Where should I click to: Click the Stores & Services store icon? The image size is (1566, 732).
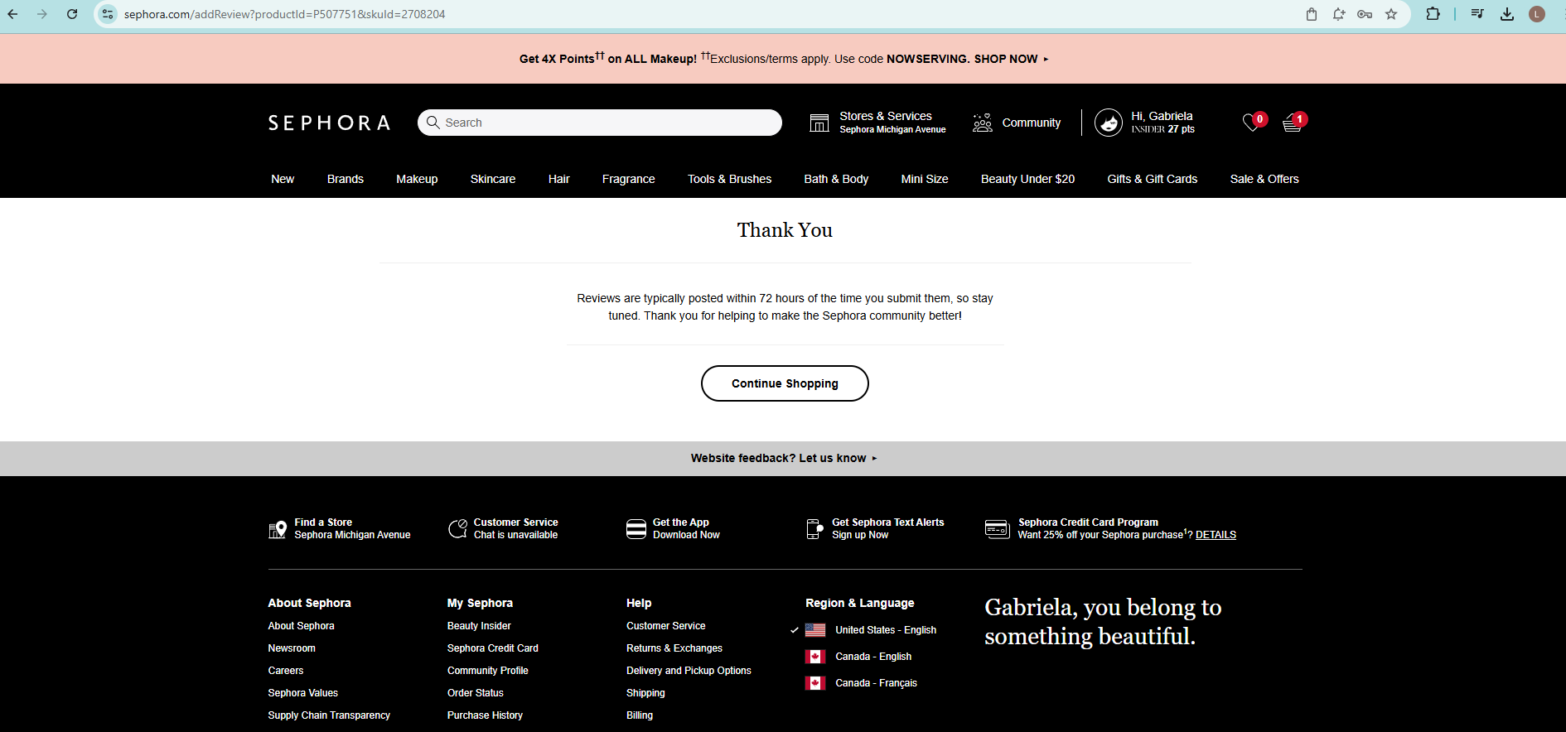[x=819, y=123]
